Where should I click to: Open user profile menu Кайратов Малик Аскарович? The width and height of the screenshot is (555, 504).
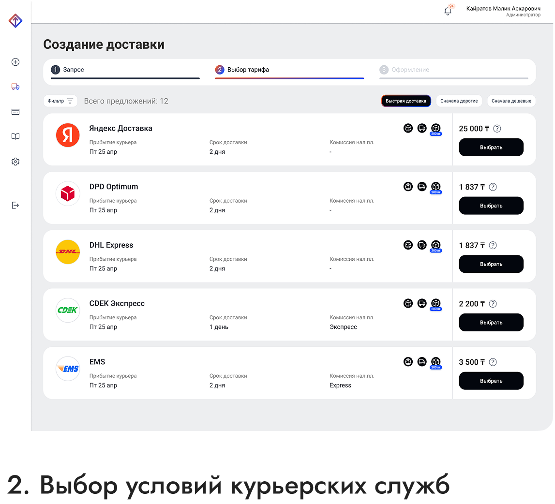[x=503, y=11]
